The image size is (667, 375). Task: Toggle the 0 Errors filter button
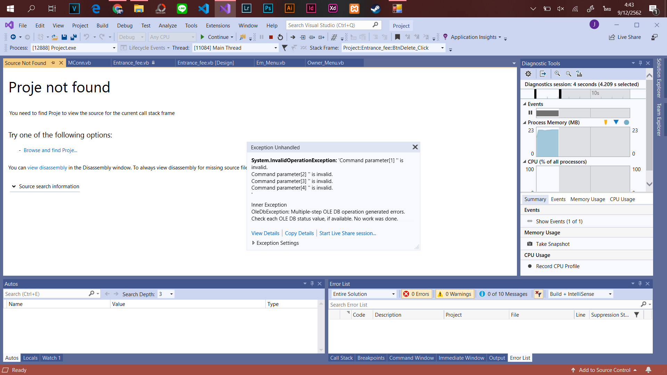tap(416, 294)
